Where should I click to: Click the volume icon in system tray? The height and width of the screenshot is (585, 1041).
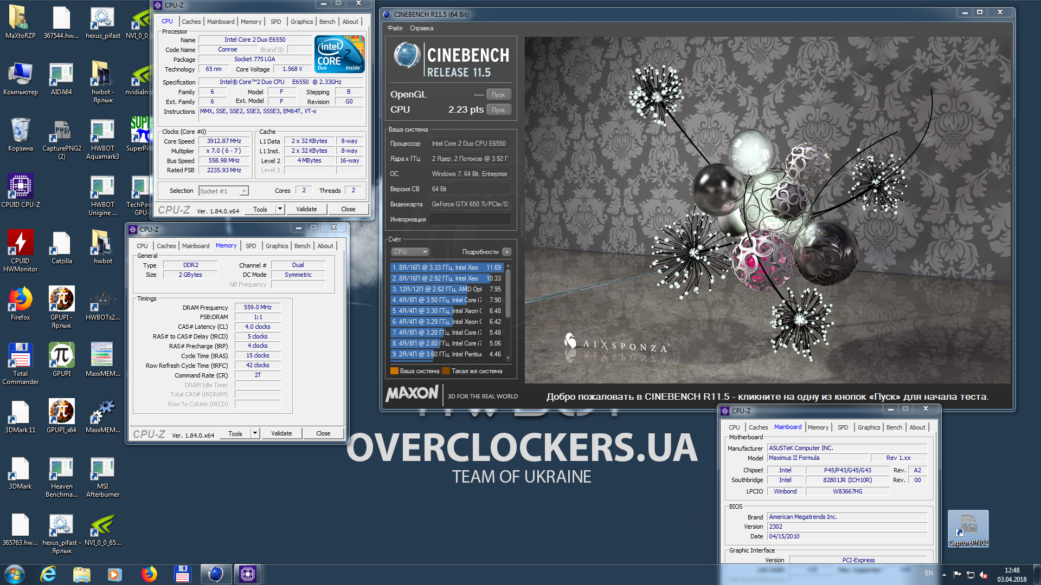pyautogui.click(x=984, y=575)
